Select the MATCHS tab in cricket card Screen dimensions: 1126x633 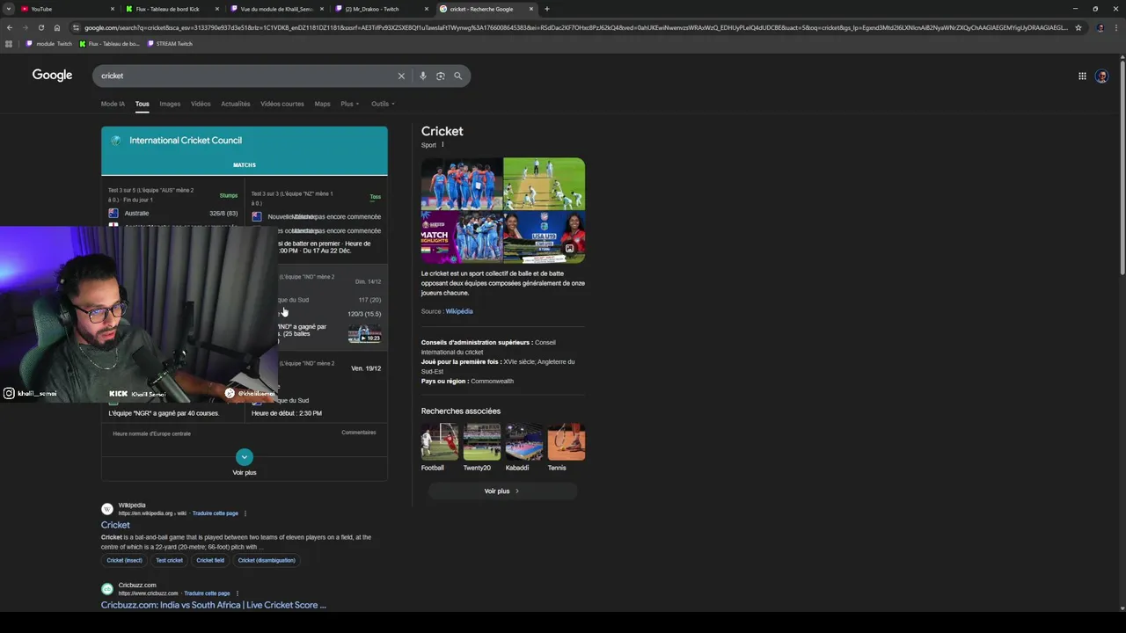245,164
